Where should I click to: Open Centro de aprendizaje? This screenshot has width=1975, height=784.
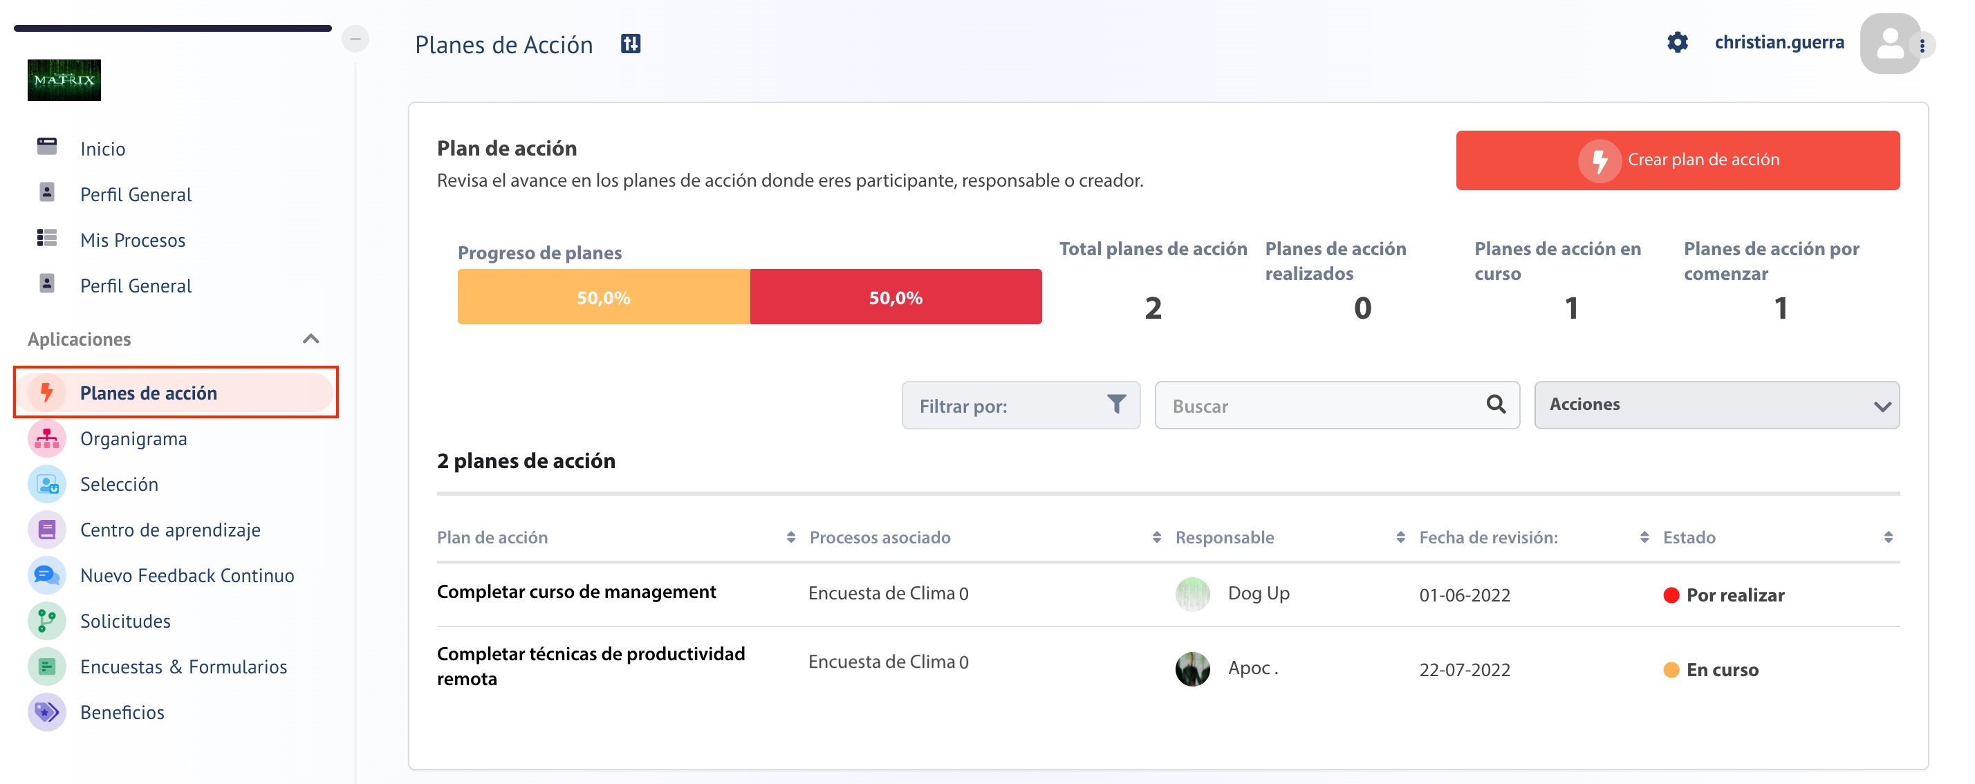pyautogui.click(x=170, y=530)
